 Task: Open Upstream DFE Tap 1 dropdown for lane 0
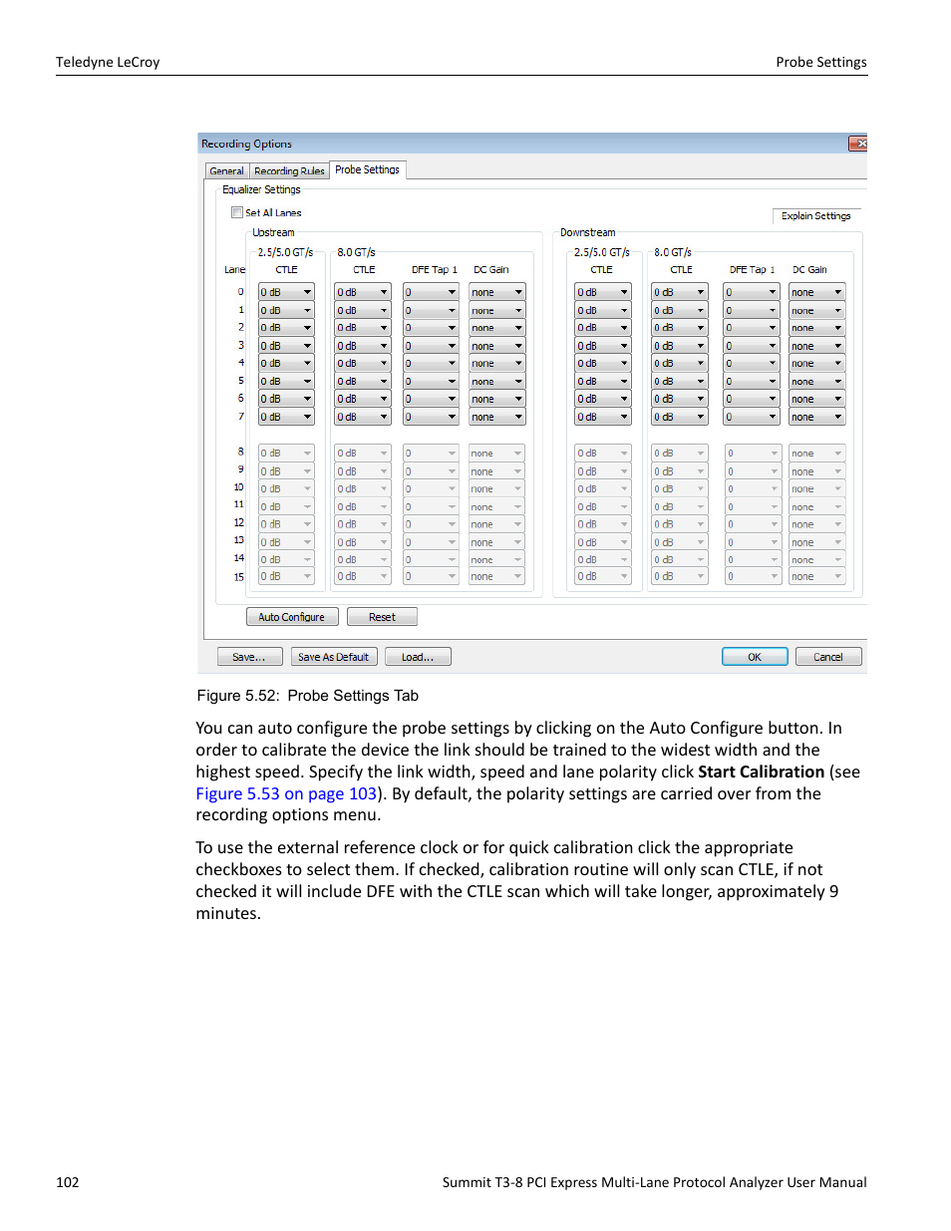(431, 292)
